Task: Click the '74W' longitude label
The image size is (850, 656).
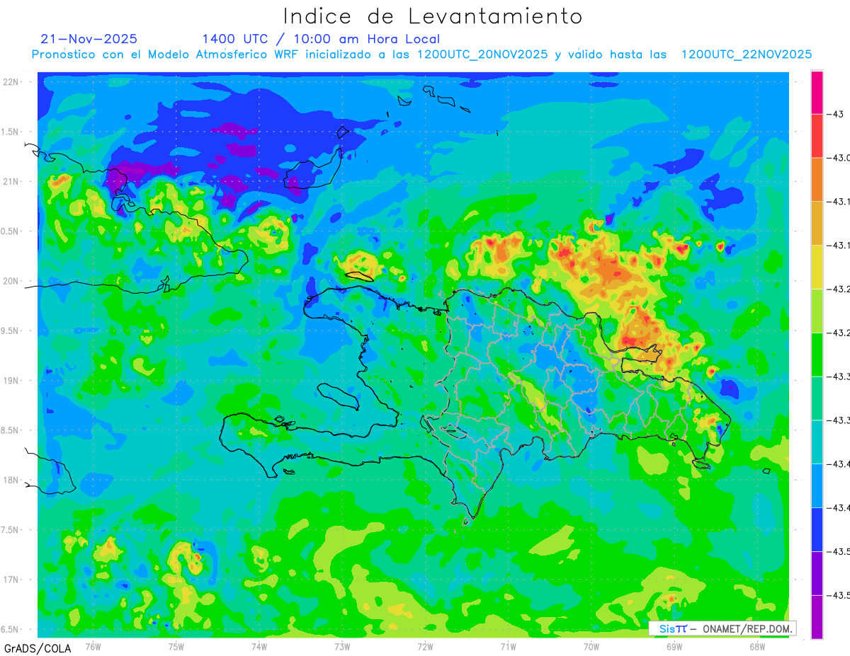Action: click(259, 646)
